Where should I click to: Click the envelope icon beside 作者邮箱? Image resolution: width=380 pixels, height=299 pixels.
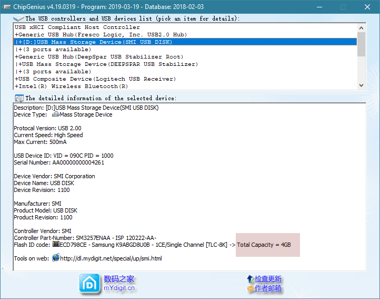point(251,288)
